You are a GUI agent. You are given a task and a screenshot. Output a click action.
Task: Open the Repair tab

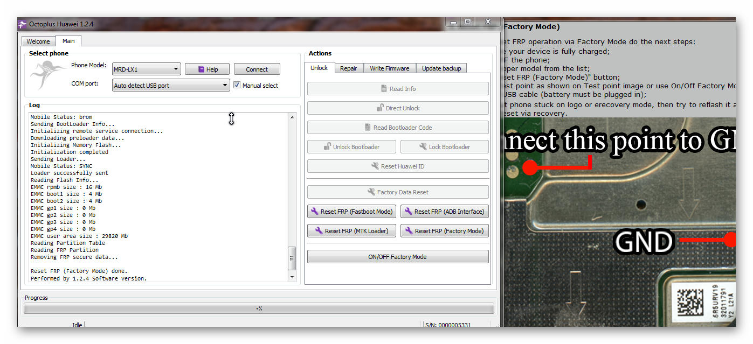(348, 68)
